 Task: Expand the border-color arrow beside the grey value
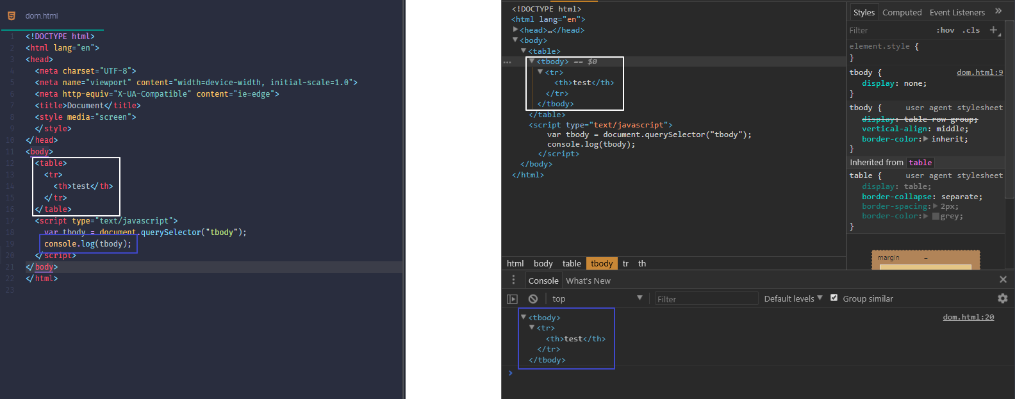click(x=925, y=216)
